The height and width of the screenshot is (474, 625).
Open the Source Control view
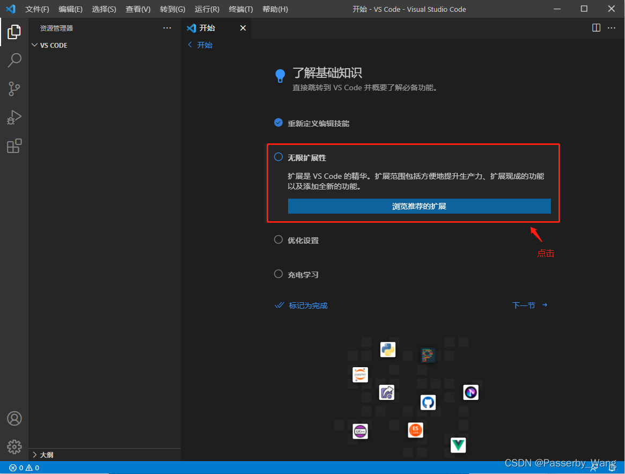pyautogui.click(x=14, y=89)
